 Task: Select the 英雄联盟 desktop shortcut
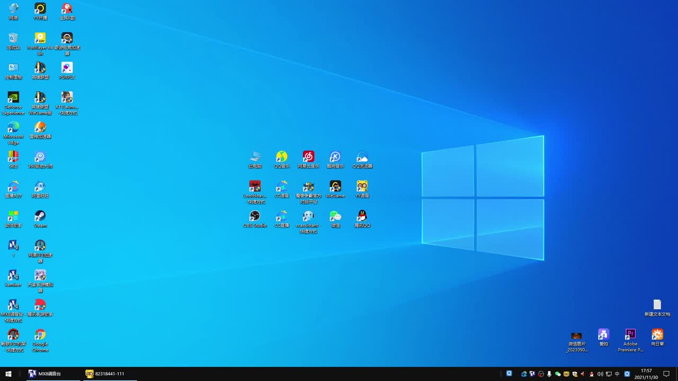click(x=40, y=71)
